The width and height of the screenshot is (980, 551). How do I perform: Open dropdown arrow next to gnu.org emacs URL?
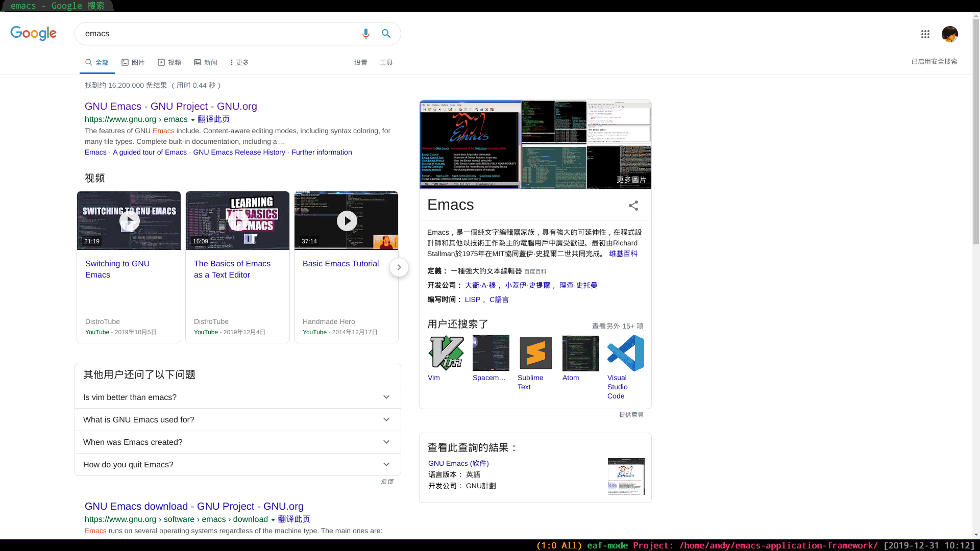point(193,120)
